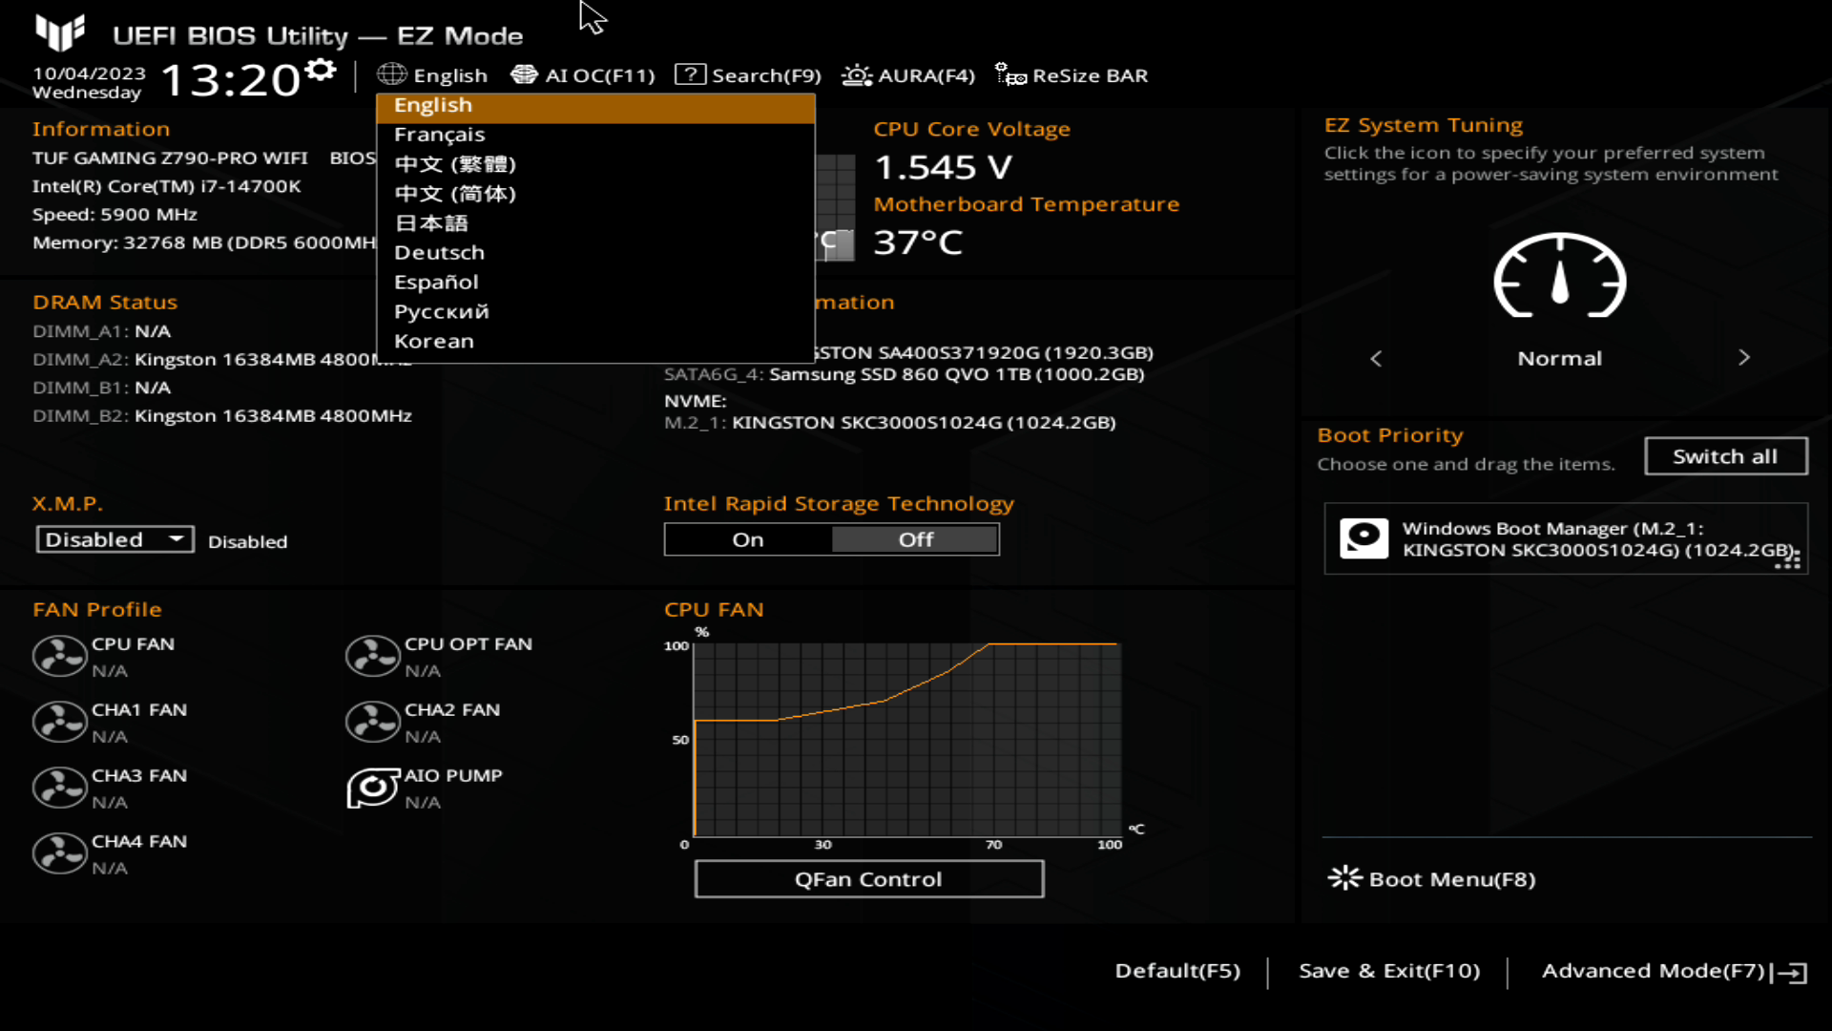Click the CHA2 FAN icon
This screenshot has height=1031, width=1832.
click(372, 723)
